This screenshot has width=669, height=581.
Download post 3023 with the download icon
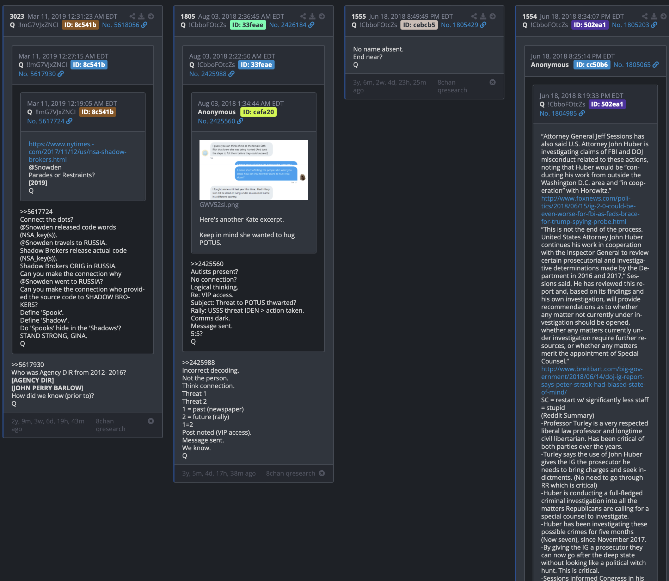point(141,16)
